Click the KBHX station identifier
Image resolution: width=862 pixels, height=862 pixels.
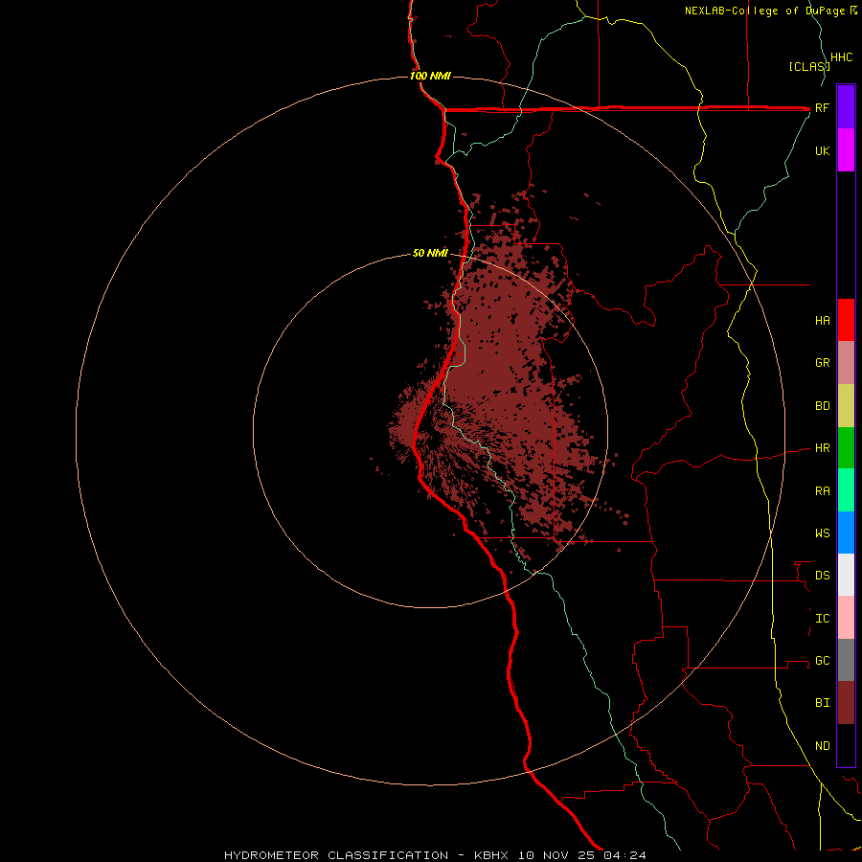(x=491, y=855)
